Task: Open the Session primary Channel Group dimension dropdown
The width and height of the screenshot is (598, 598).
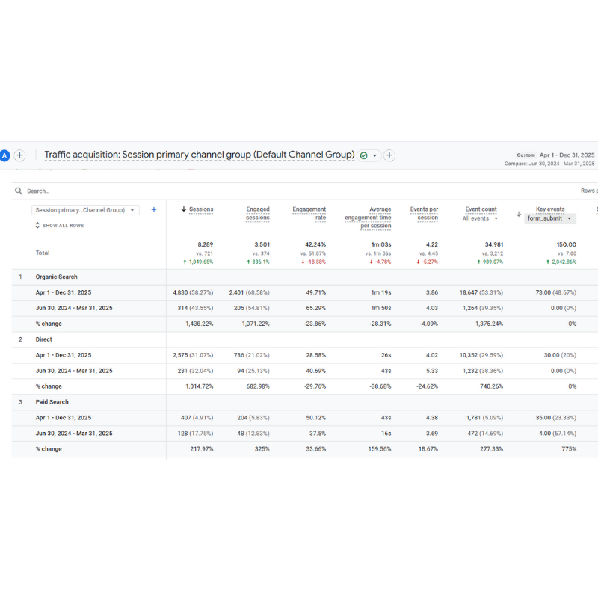Action: [85, 210]
